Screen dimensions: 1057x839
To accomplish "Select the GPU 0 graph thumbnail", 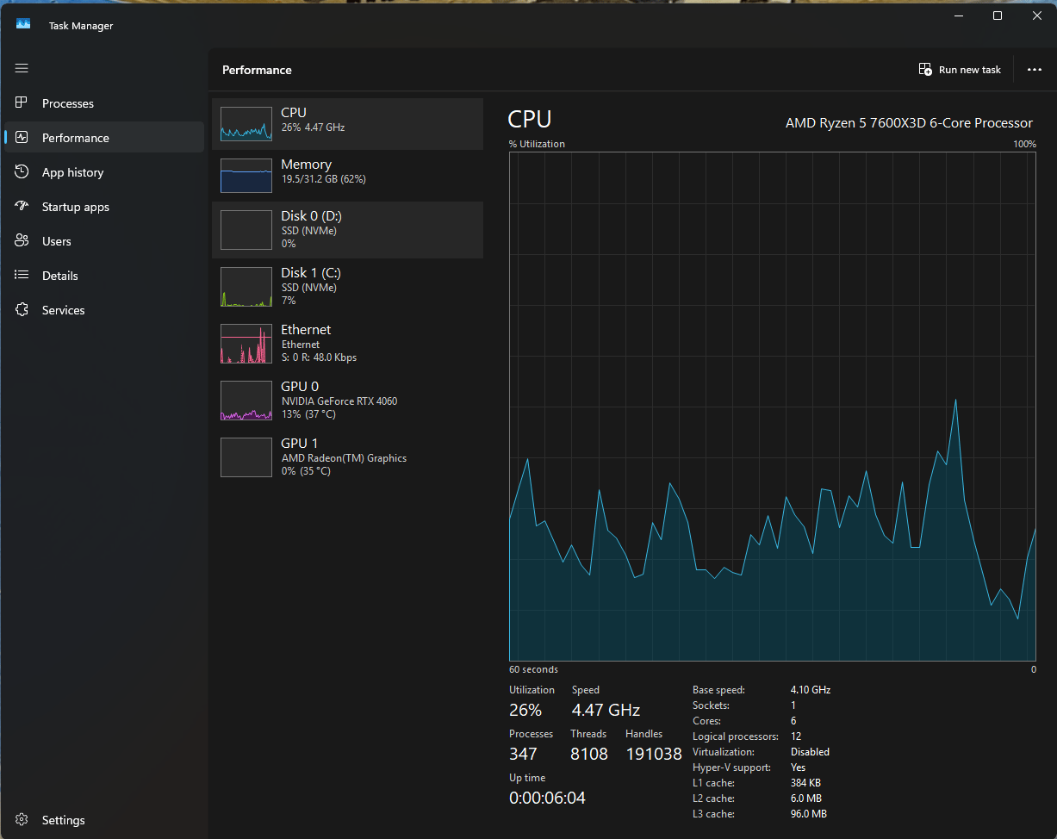I will (246, 401).
